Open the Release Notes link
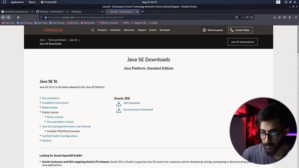 [x=50, y=108]
